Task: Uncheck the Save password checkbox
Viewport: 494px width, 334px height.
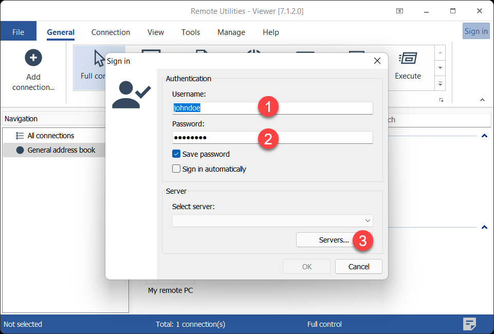Action: (x=176, y=154)
